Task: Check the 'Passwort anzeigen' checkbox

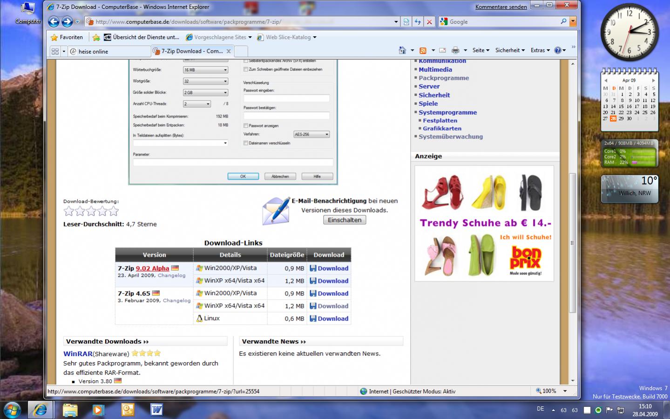Action: pyautogui.click(x=246, y=126)
